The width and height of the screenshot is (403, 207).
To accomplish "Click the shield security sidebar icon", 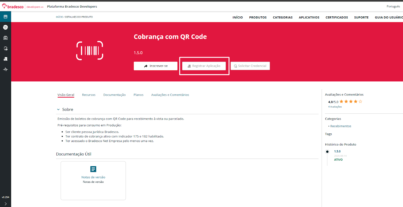I will click(6, 48).
